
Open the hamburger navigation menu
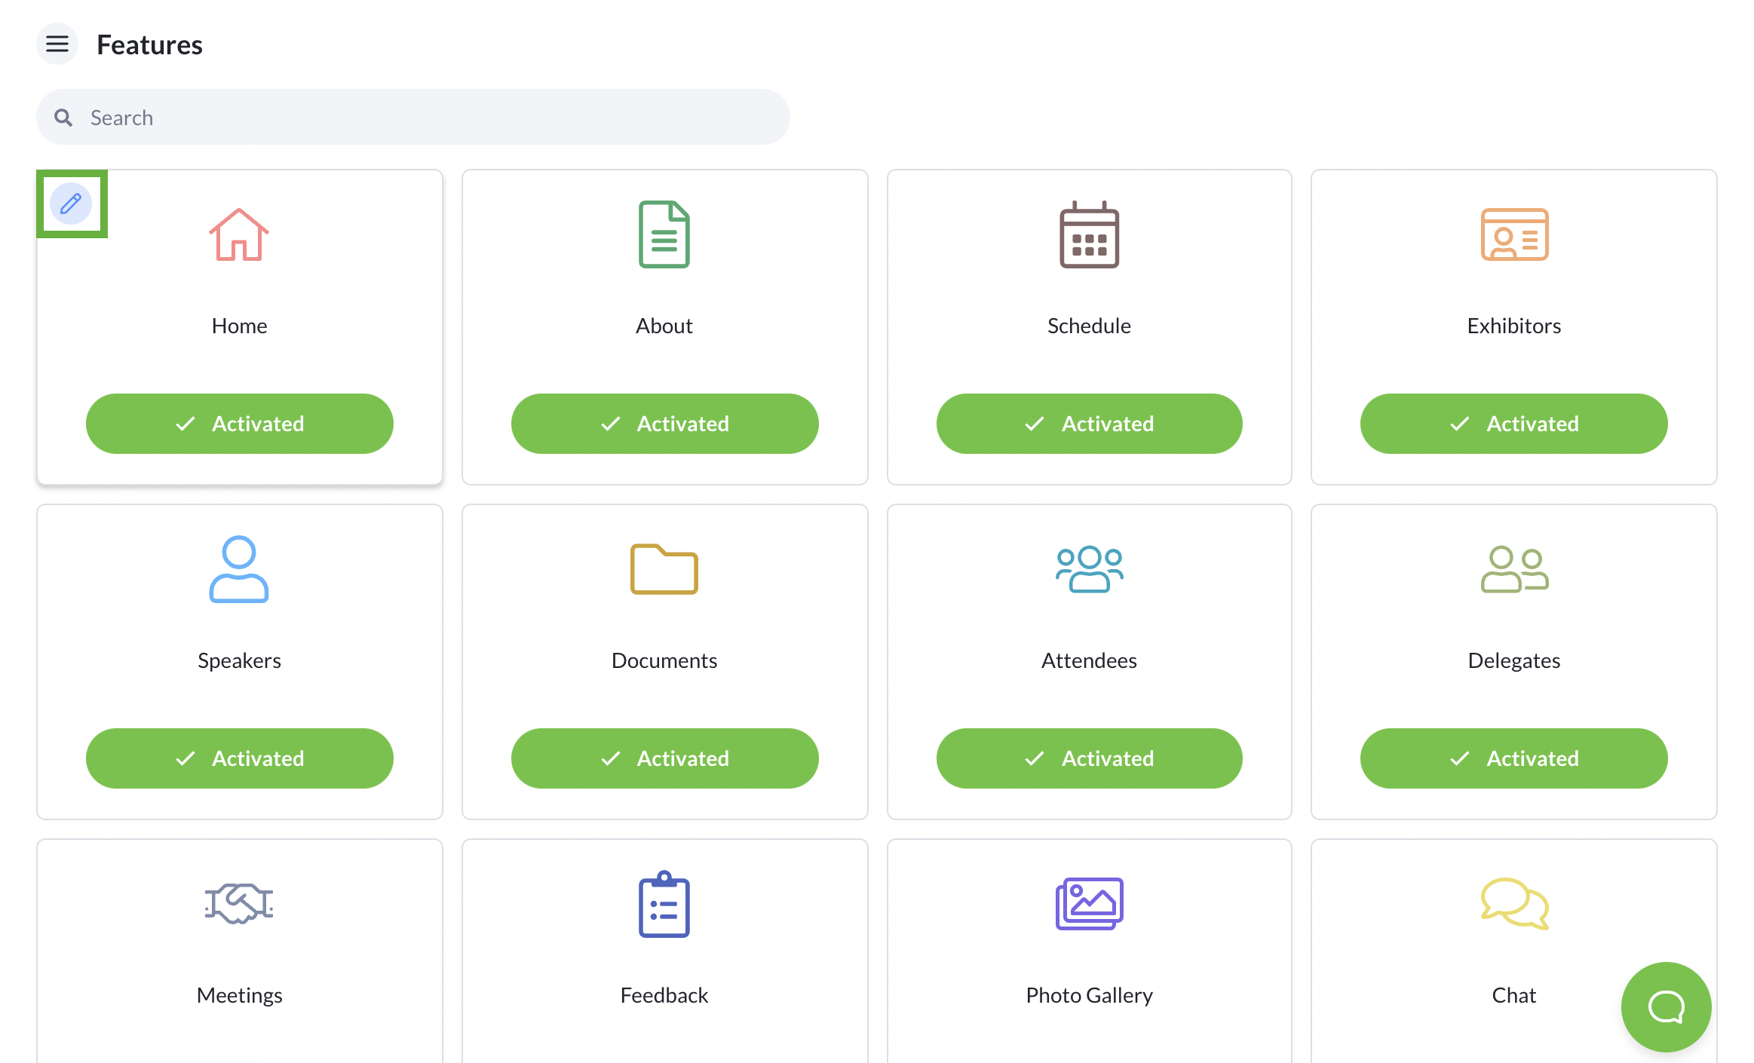[57, 44]
